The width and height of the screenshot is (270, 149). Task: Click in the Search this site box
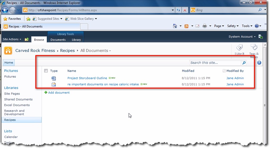tap(215, 63)
